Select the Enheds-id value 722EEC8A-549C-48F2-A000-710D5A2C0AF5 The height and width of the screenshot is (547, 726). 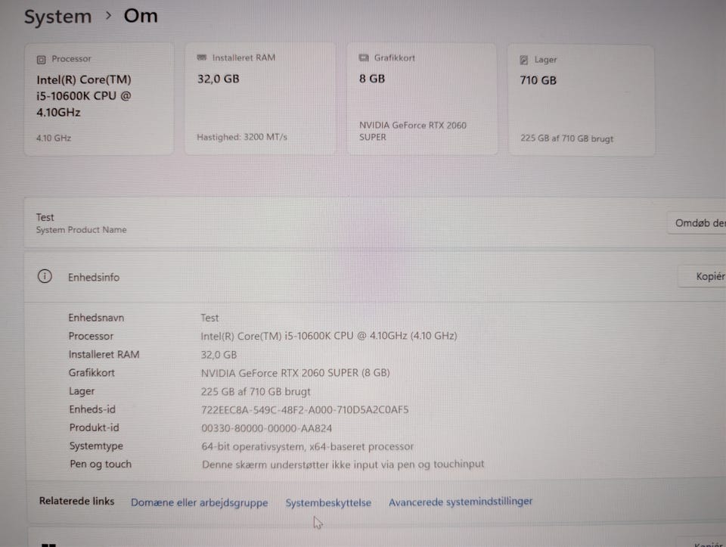(305, 410)
